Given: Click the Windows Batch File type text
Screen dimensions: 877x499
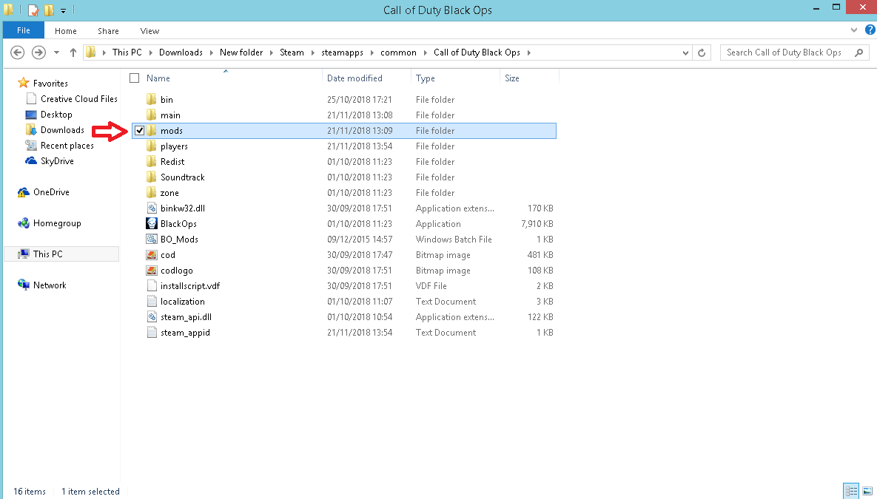Looking at the screenshot, I should pyautogui.click(x=454, y=240).
